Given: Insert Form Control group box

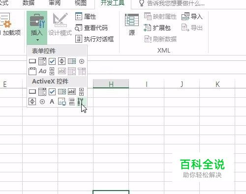Looking at the screenshot, I should coord(32,71).
